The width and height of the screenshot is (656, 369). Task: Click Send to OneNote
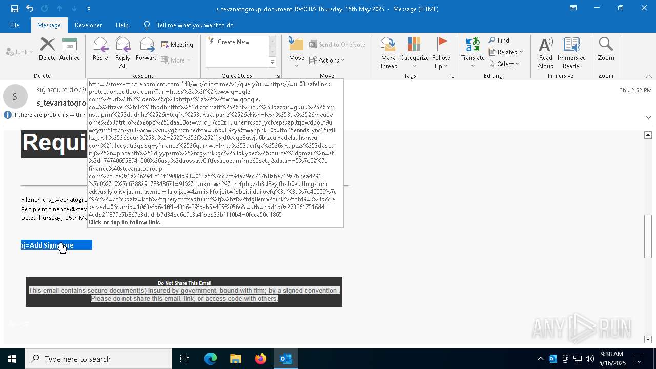[x=337, y=45]
